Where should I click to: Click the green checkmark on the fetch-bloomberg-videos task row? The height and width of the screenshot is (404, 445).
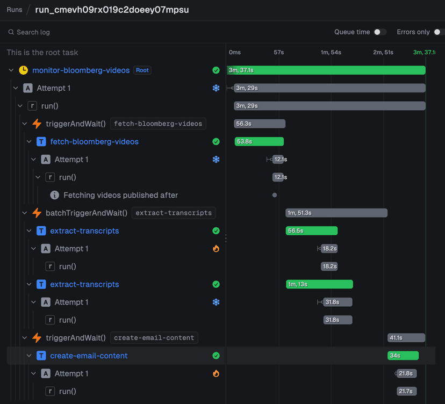point(216,142)
